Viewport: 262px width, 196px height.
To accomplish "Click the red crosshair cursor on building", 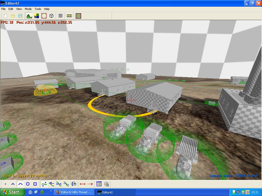I will 131,100.
